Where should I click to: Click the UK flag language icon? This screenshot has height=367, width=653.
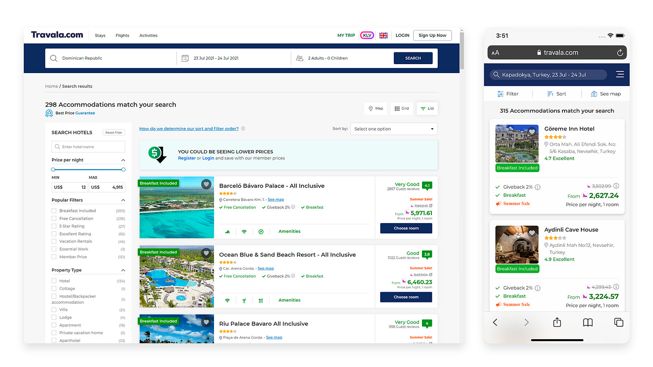[x=383, y=35]
